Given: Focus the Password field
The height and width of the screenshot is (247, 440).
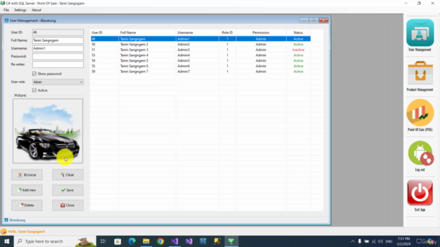Looking at the screenshot, I should coord(58,56).
